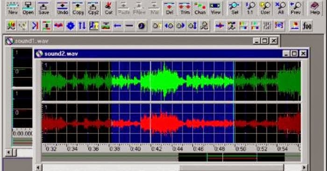
Task: Click the crossed arrows exchange channels icon
Action: pyautogui.click(x=232, y=26)
